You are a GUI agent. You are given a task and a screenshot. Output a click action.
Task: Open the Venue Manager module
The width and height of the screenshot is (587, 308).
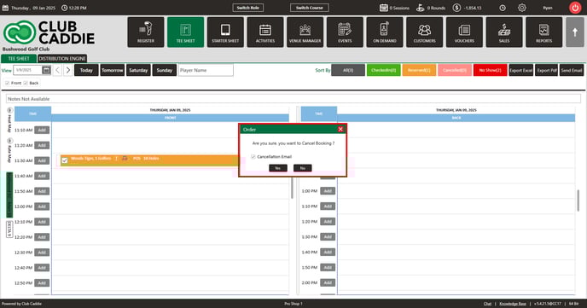[305, 32]
